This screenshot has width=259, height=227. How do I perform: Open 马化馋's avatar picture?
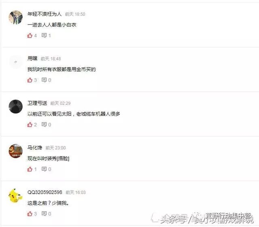pyautogui.click(x=16, y=151)
